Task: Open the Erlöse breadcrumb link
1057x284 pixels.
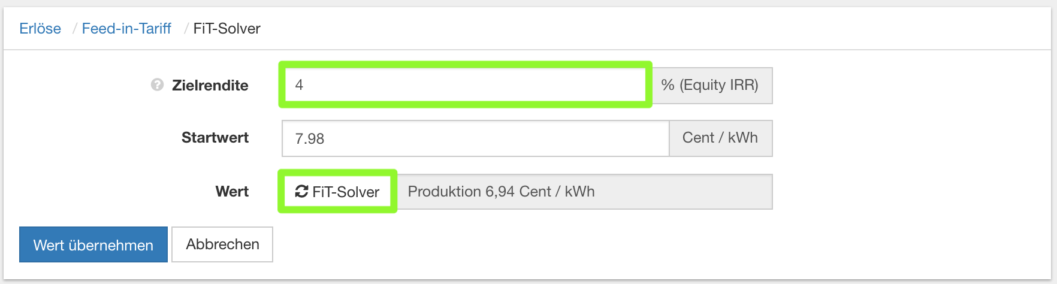Action: 40,29
